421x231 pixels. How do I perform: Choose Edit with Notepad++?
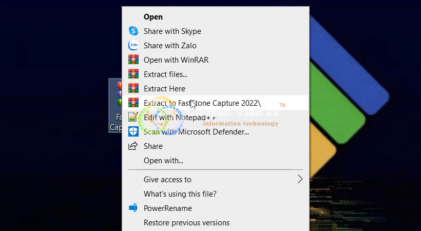click(x=216, y=118)
